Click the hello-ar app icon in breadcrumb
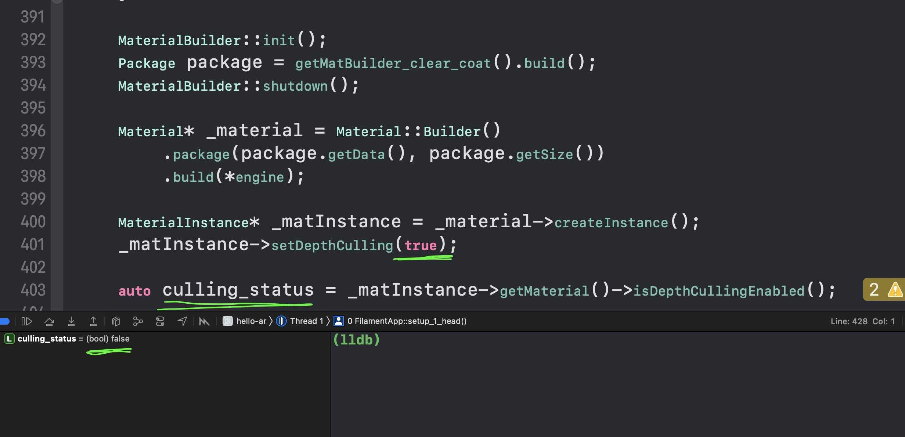 click(x=228, y=321)
